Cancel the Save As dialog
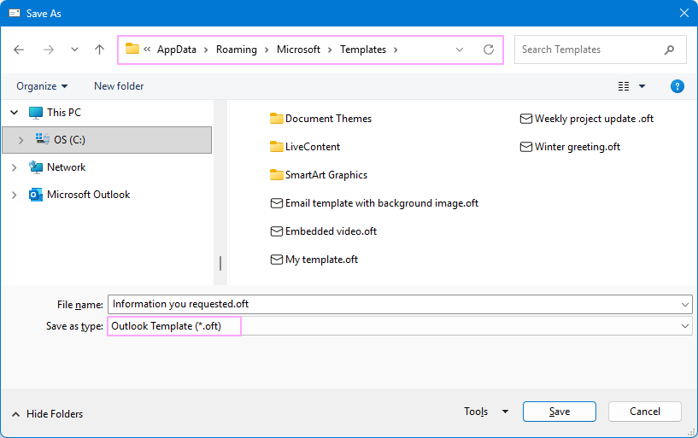 click(644, 412)
